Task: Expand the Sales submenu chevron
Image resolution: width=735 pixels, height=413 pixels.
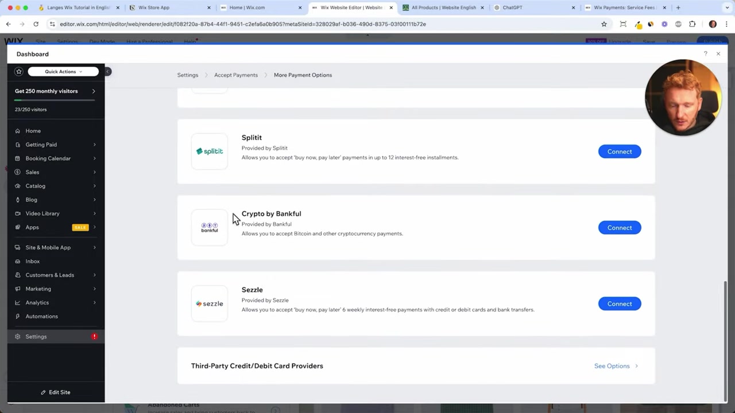Action: pyautogui.click(x=94, y=172)
